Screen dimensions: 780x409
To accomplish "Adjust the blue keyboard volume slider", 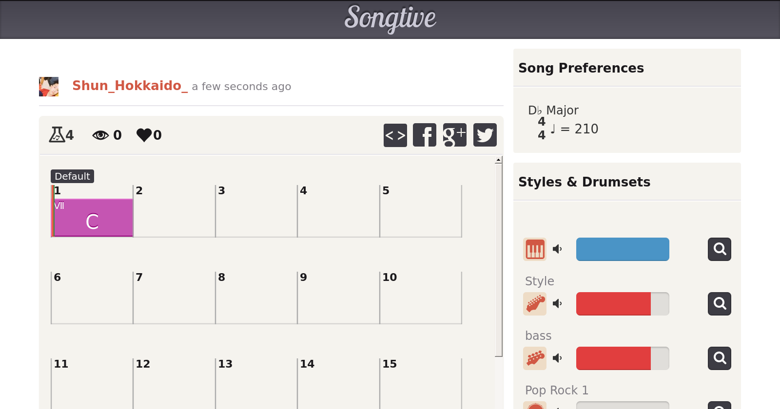I will [x=622, y=249].
